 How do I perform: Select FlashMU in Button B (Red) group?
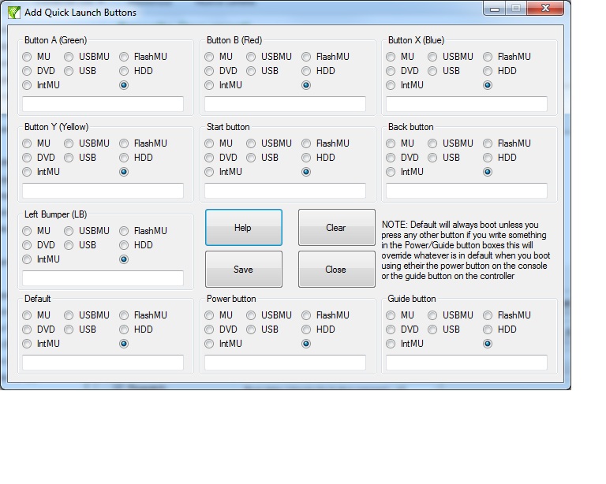click(x=307, y=57)
